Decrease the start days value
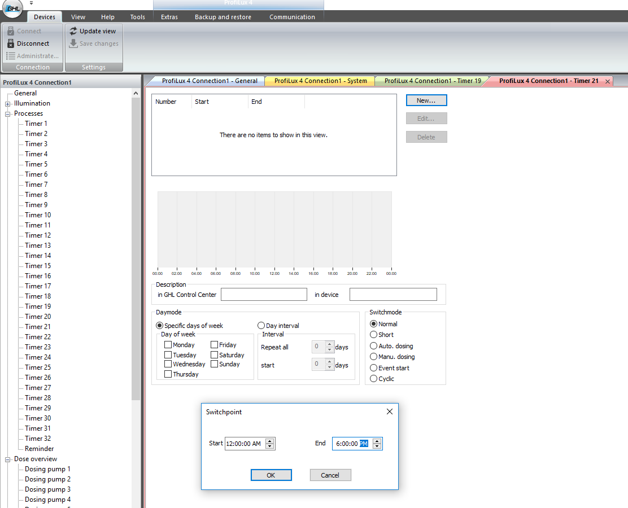628x508 pixels. point(330,367)
